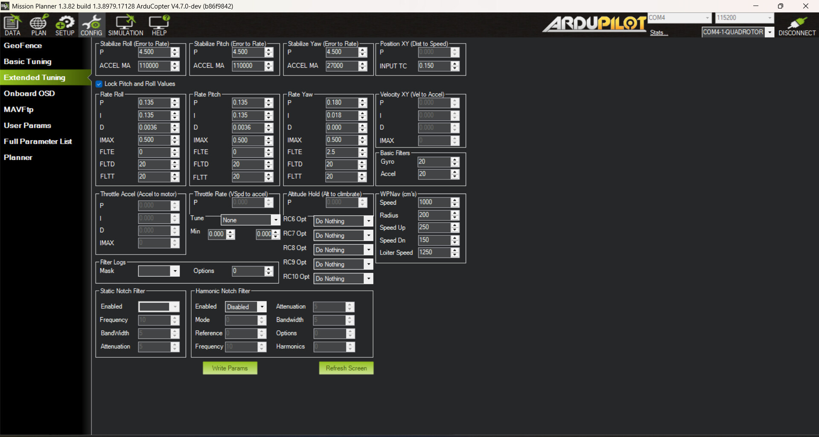
Task: Expand the Harmonic Notch Enabled dropdown
Action: click(x=262, y=307)
